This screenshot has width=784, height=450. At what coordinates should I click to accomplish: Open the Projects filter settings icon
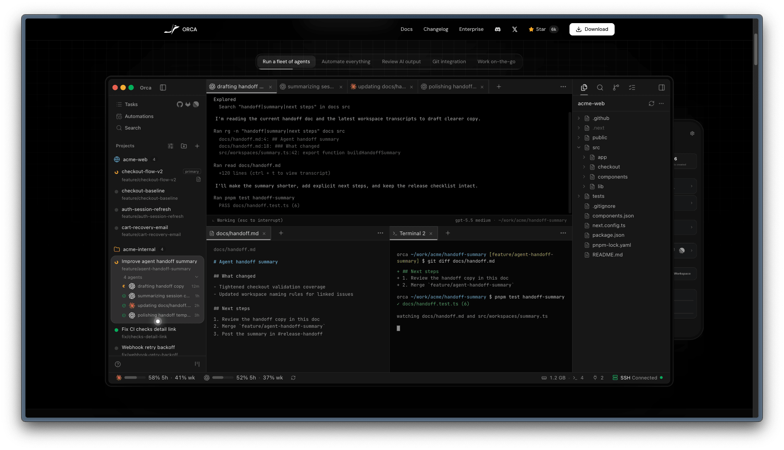[171, 146]
